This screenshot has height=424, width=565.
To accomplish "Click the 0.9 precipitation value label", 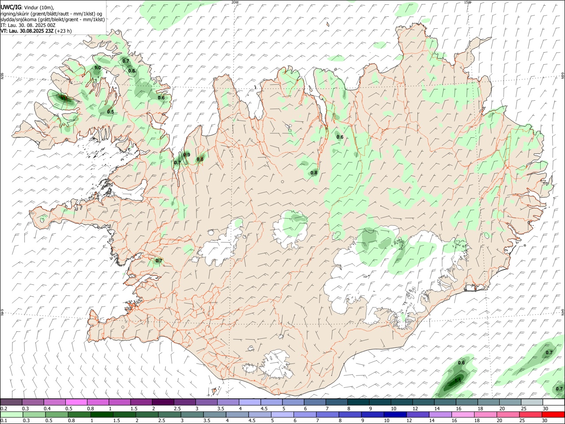I will point(187,155).
